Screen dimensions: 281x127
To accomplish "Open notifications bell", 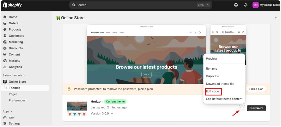I will [246, 5].
